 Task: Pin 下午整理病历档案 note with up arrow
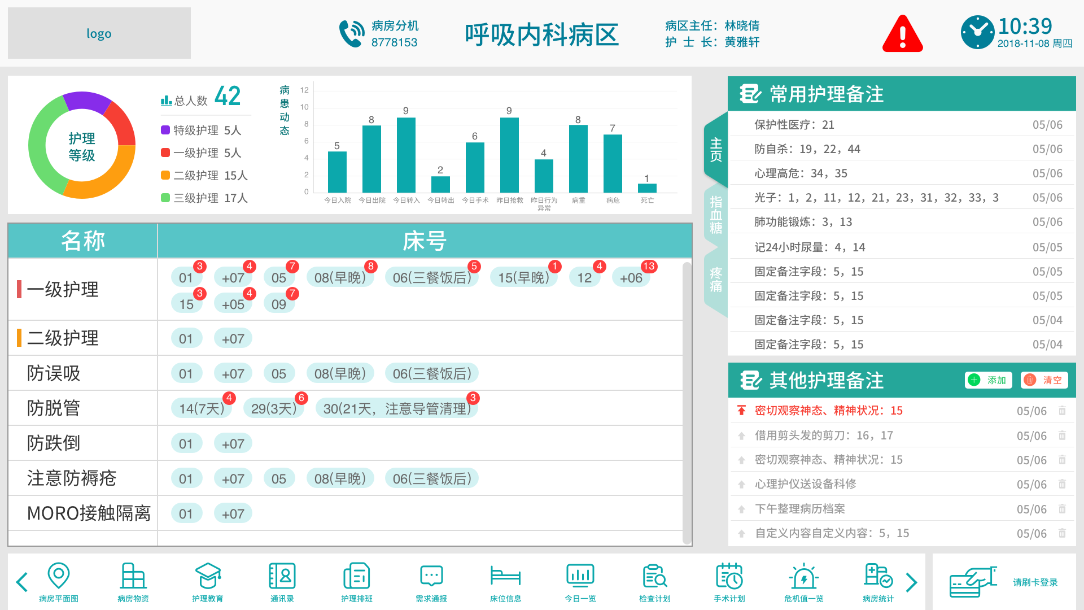(741, 509)
